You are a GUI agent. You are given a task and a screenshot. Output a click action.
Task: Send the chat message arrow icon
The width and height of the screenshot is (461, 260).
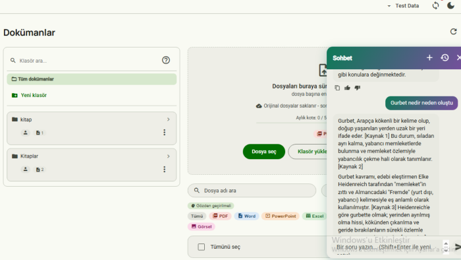[x=458, y=247]
